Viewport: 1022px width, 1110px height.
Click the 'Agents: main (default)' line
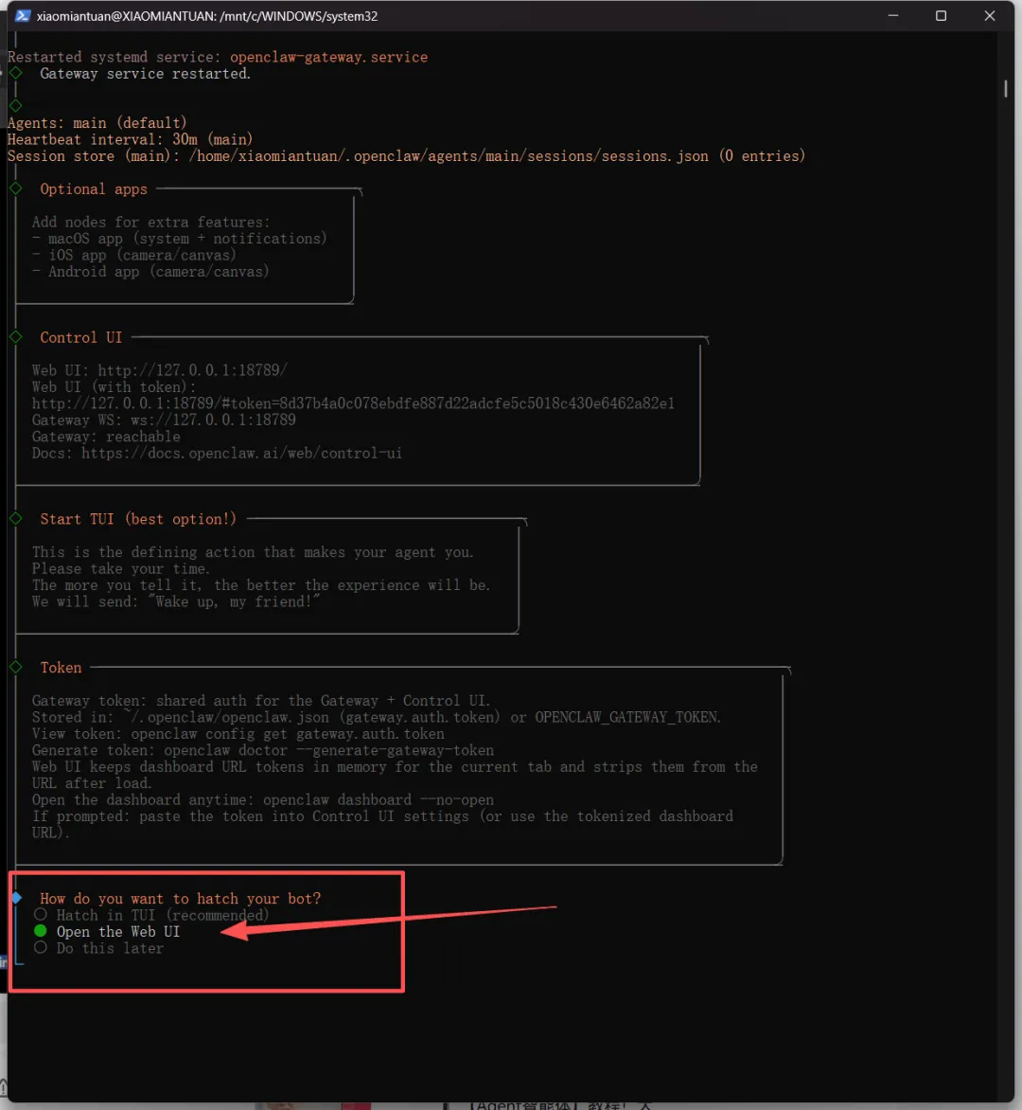[97, 123]
